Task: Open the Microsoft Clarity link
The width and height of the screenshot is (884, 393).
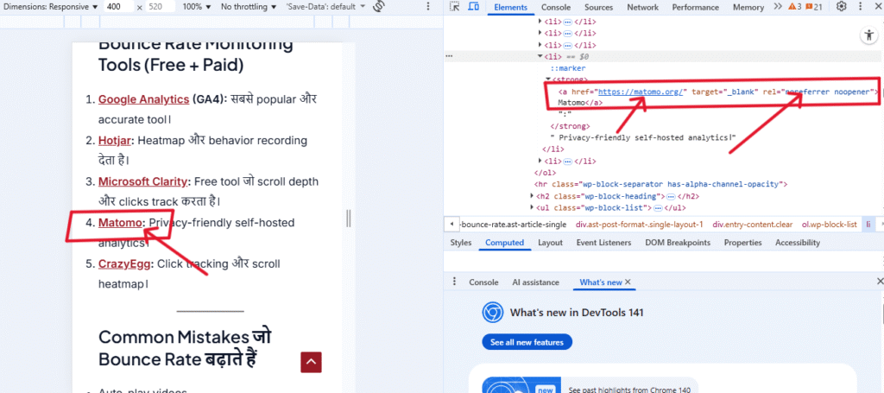Action: click(142, 181)
